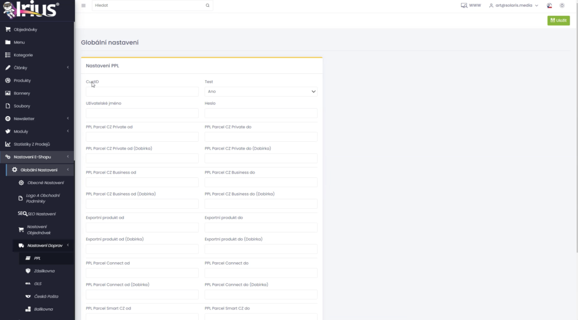Click the Česká Pošta horn icon
The width and height of the screenshot is (578, 320).
click(28, 296)
